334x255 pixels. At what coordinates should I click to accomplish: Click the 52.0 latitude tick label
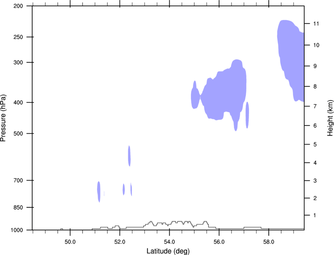(x=120, y=242)
